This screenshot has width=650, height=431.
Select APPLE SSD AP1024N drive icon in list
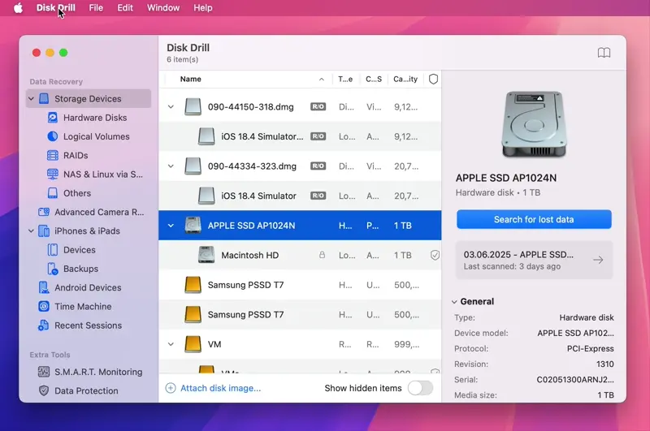point(193,225)
